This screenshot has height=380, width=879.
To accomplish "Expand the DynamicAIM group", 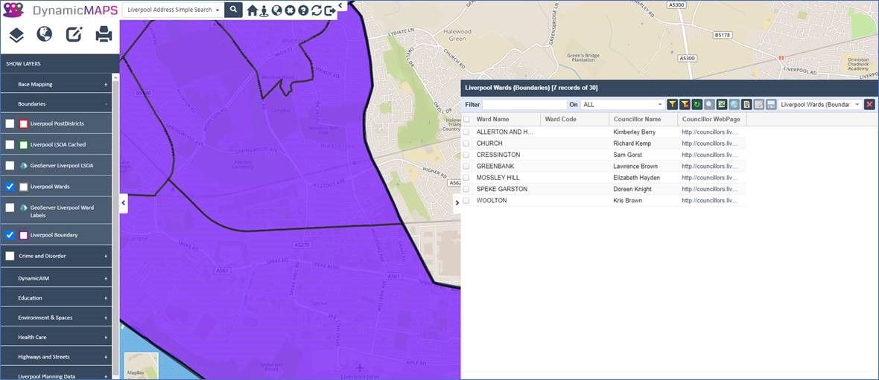I will pos(56,278).
